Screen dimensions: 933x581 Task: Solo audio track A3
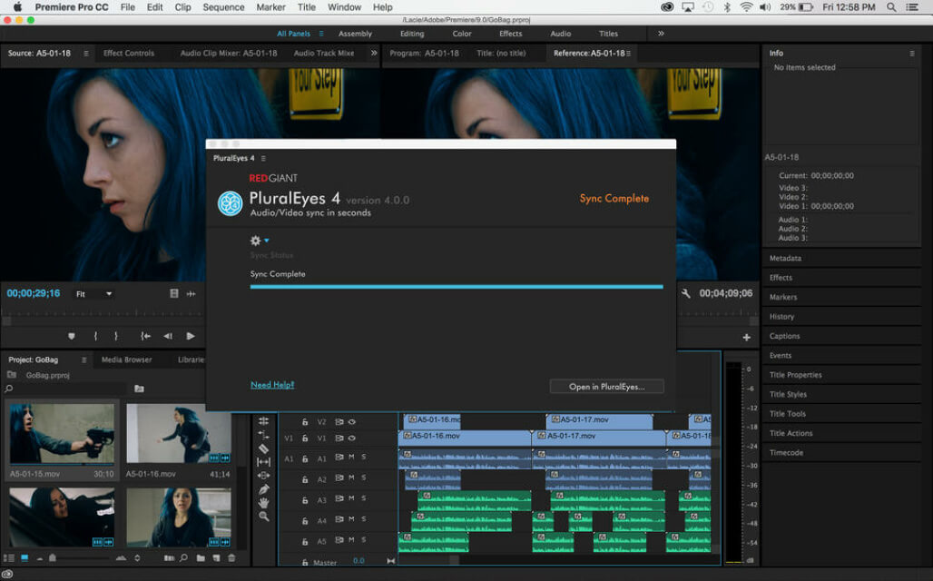(x=363, y=500)
